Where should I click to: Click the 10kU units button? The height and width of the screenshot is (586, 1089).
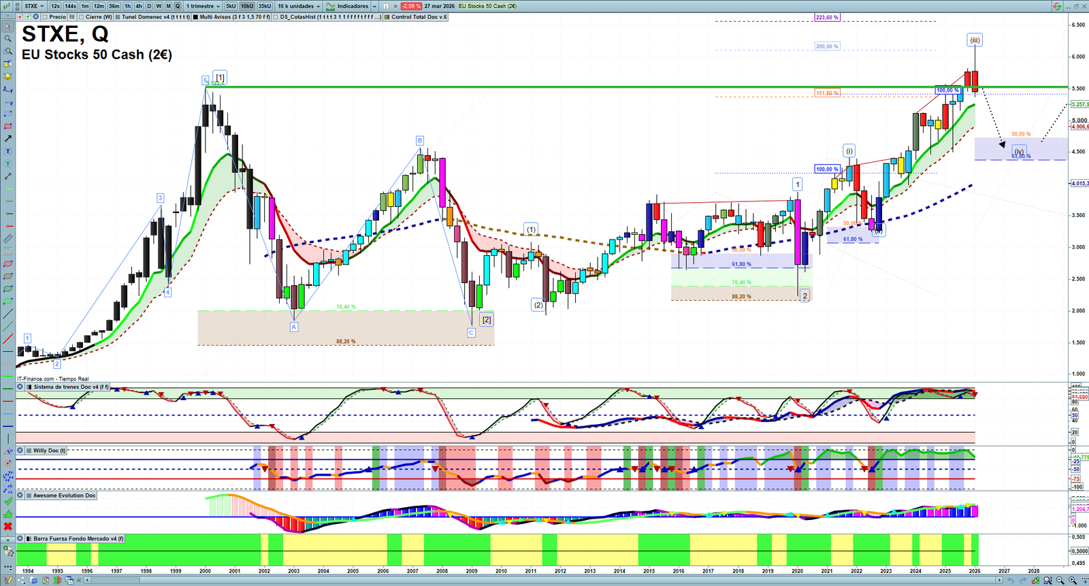click(x=247, y=6)
